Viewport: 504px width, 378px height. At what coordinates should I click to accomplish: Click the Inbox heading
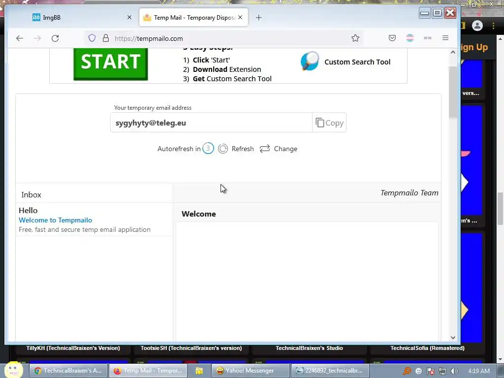[31, 195]
